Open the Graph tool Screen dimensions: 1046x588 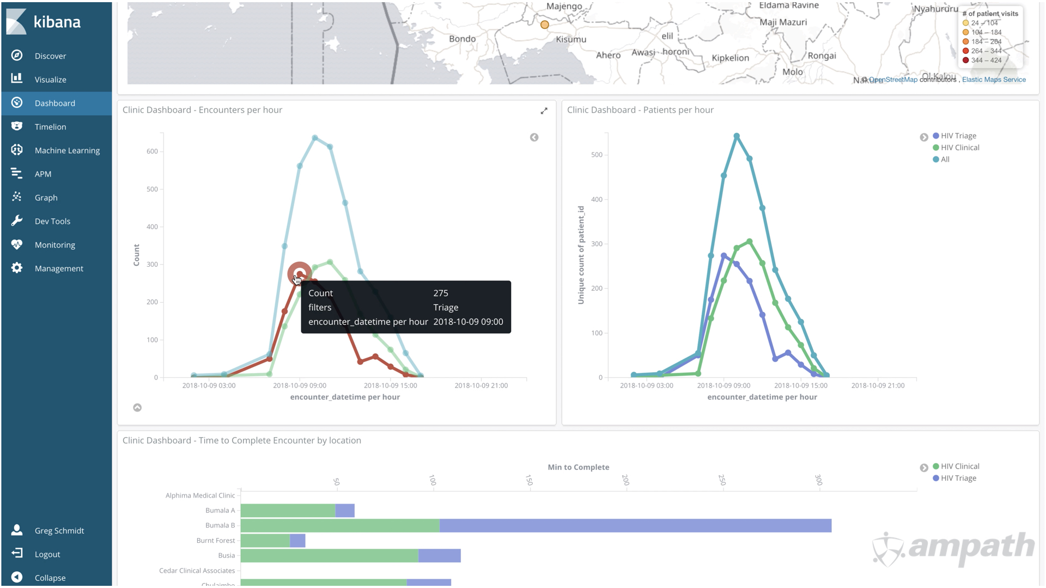[x=46, y=197]
